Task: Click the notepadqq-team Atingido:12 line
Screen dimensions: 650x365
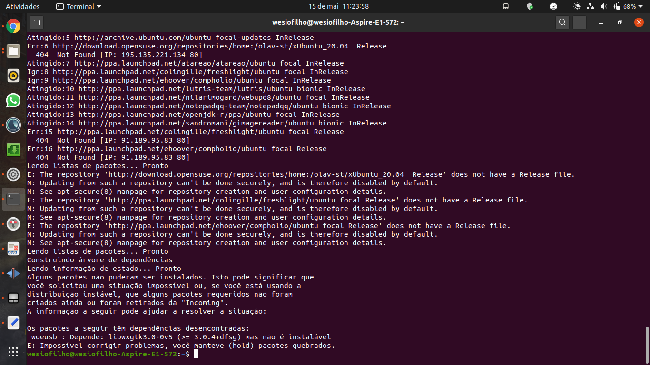Action: tap(209, 106)
